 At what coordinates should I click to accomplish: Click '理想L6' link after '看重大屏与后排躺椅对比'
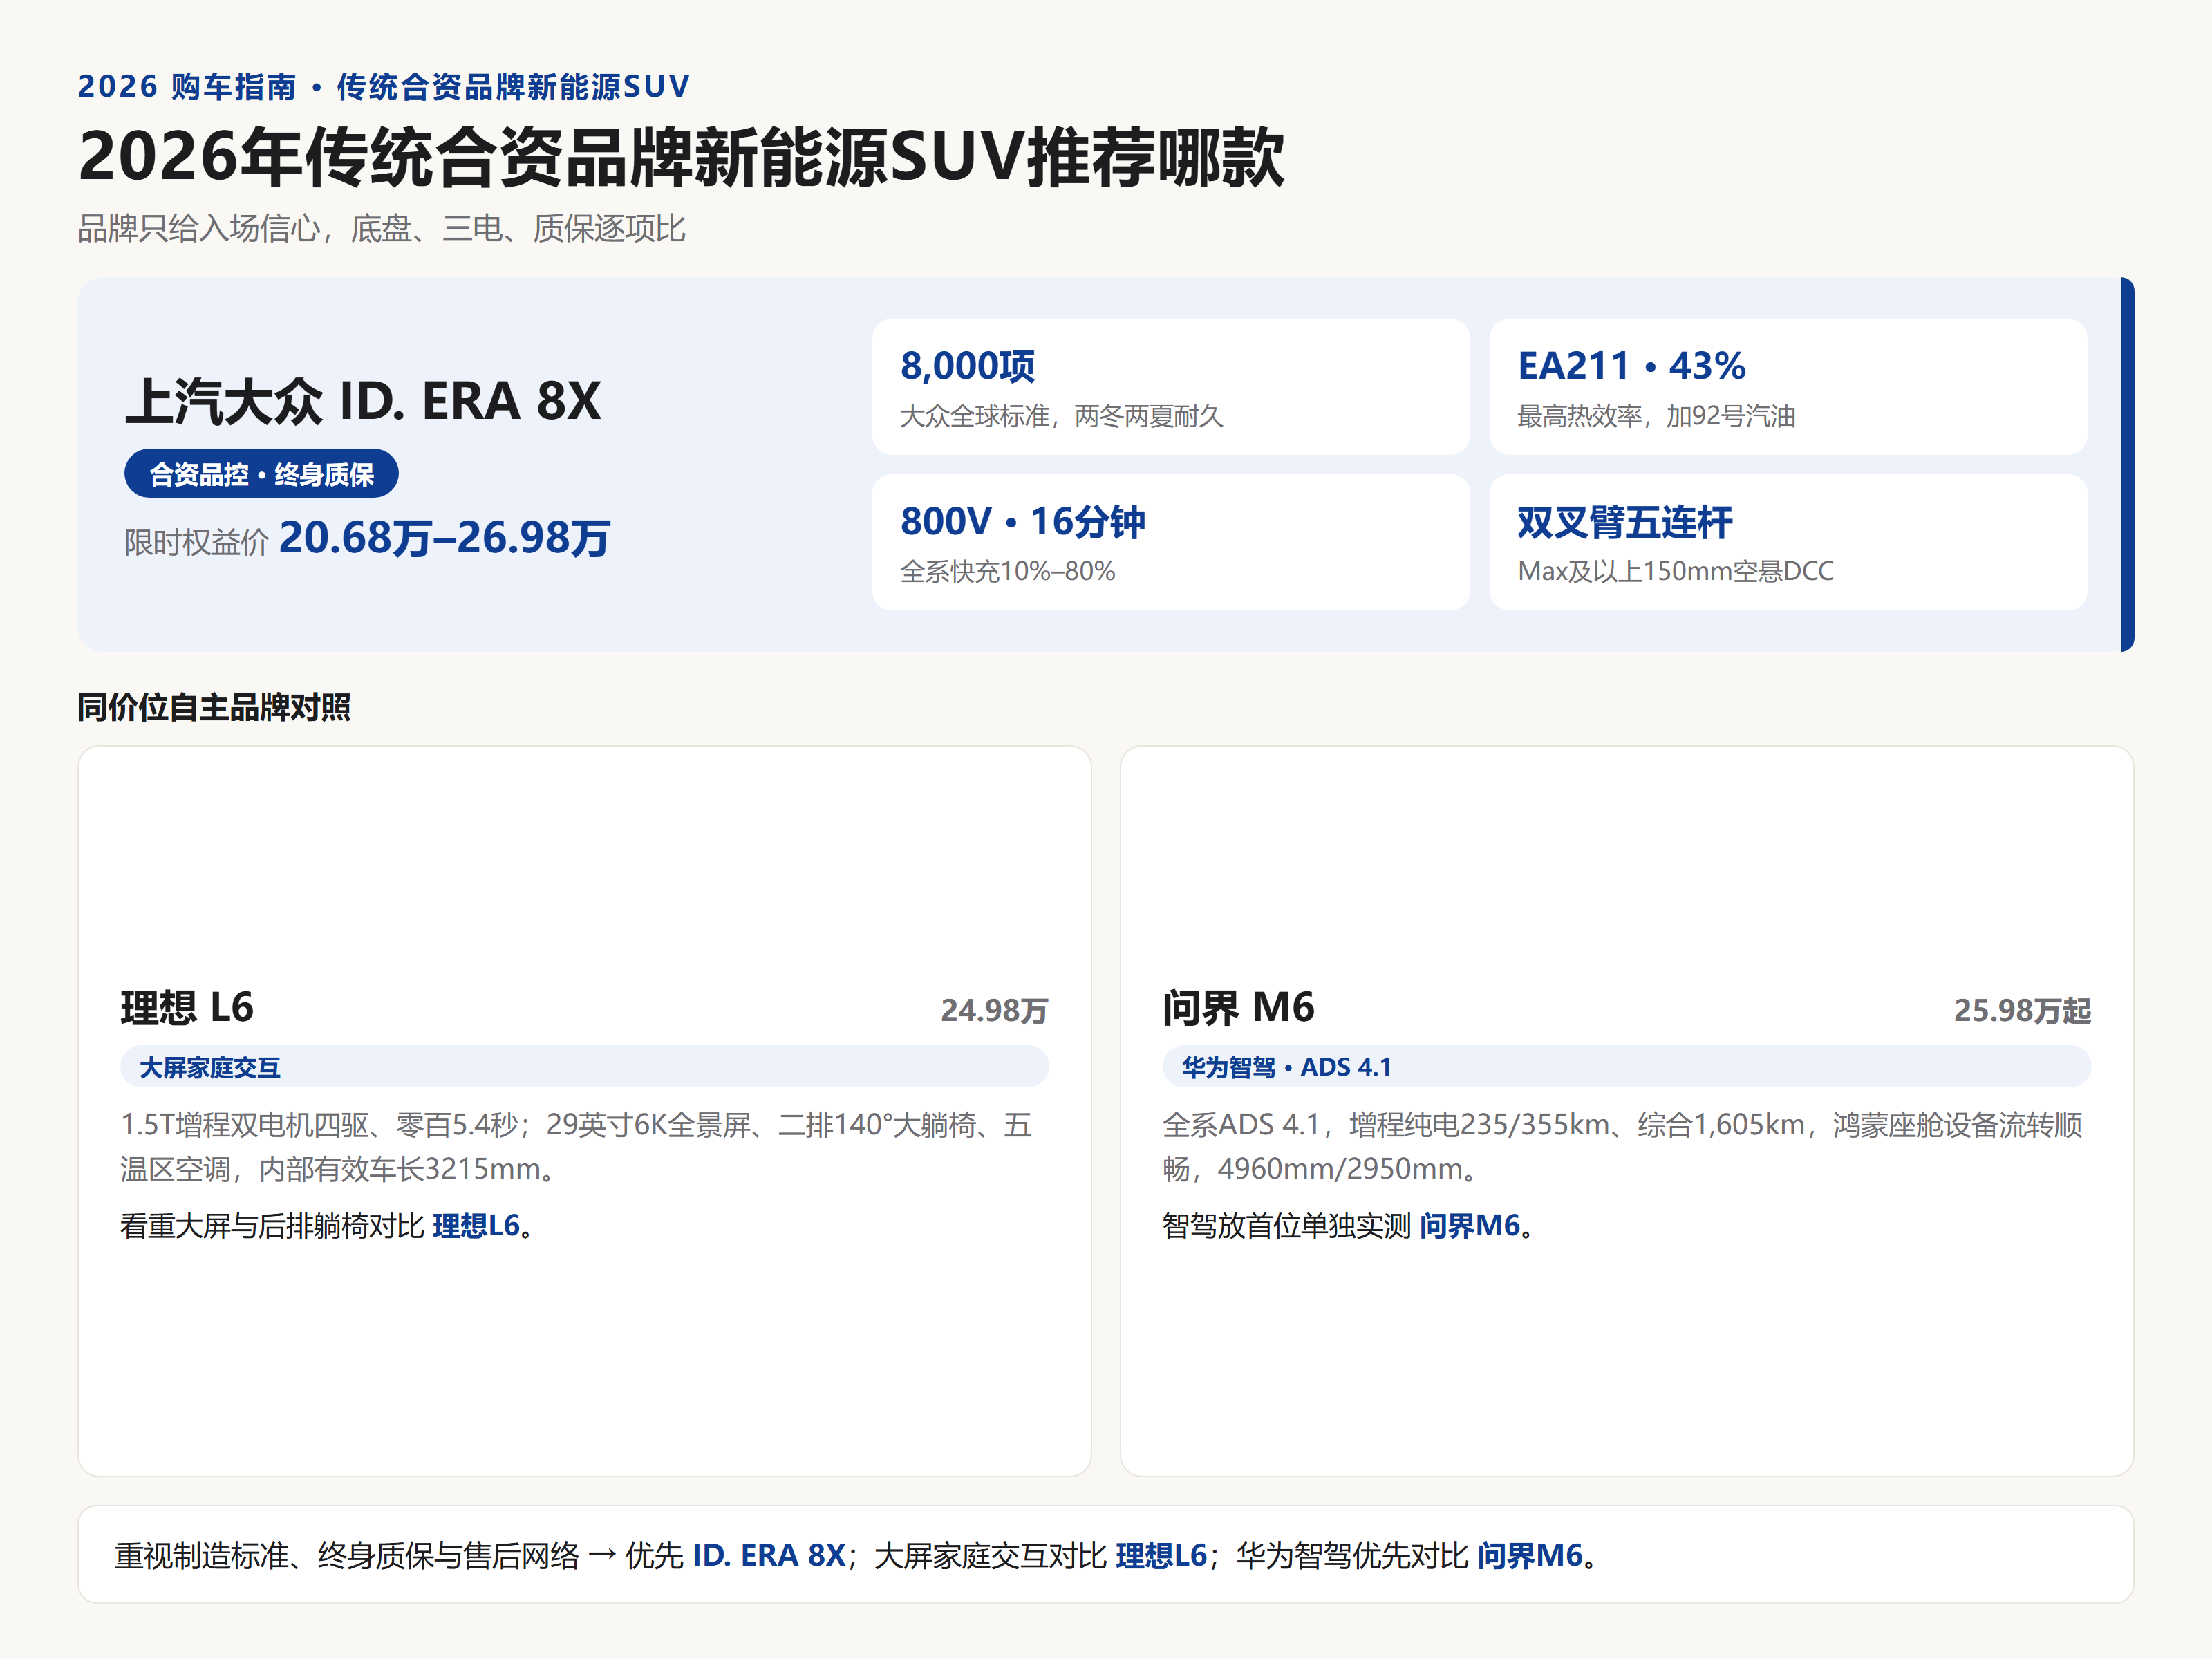pyautogui.click(x=476, y=1226)
